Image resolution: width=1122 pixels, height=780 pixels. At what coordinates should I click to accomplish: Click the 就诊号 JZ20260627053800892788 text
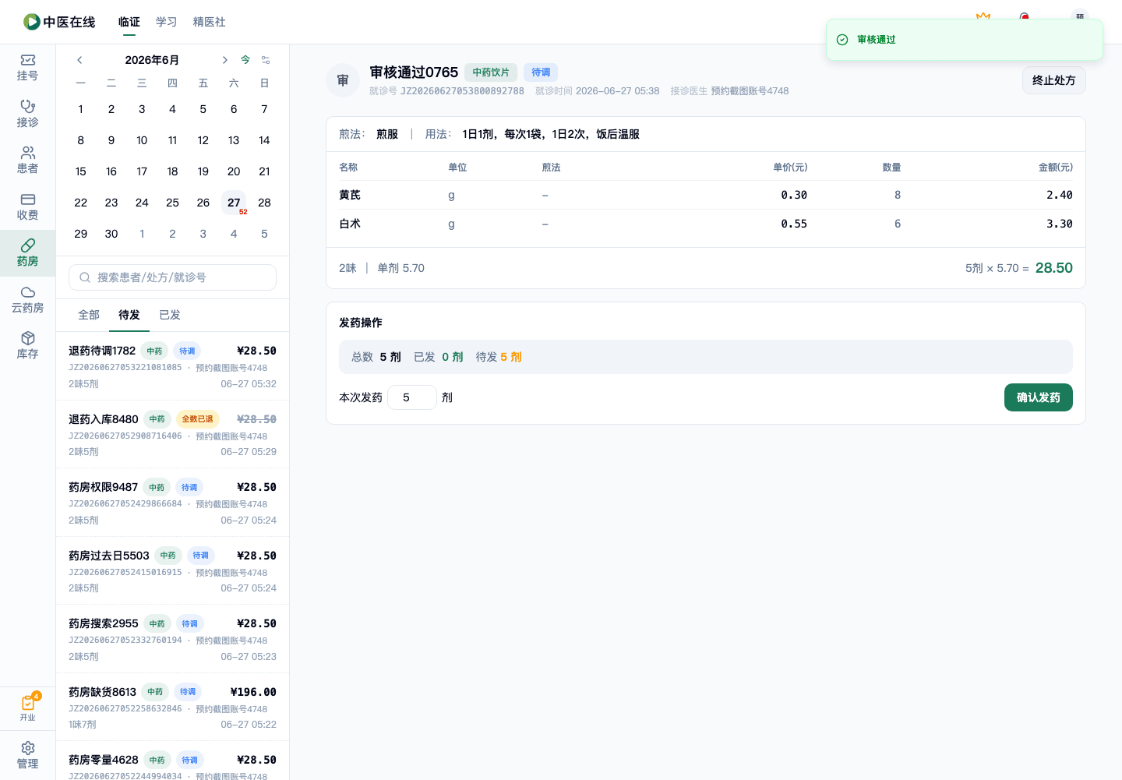pyautogui.click(x=446, y=91)
